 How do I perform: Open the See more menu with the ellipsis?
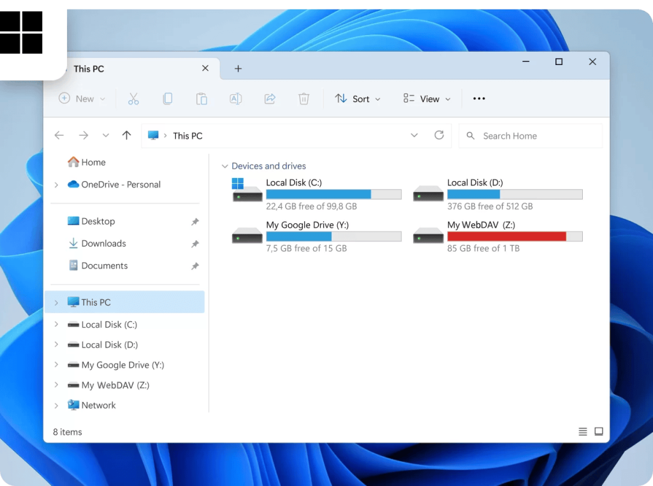pos(479,99)
